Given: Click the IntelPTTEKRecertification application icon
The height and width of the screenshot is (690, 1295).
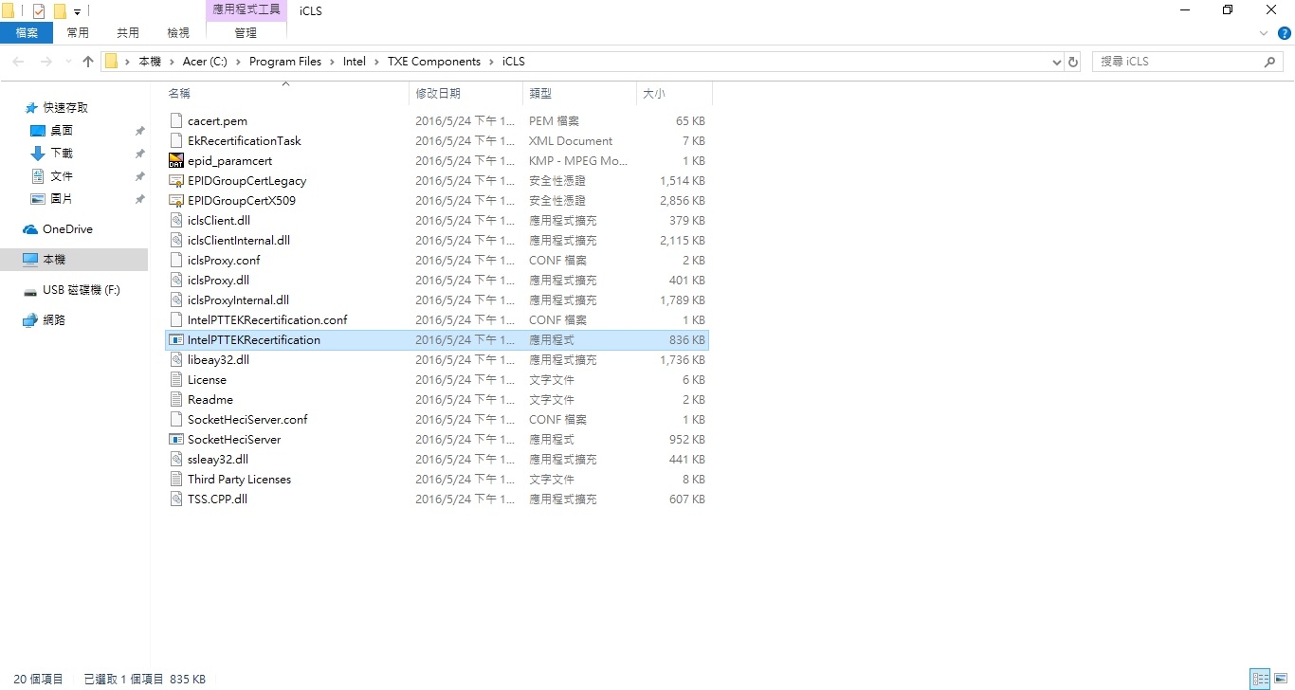Looking at the screenshot, I should point(175,339).
